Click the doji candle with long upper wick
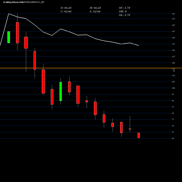 tap(130, 129)
